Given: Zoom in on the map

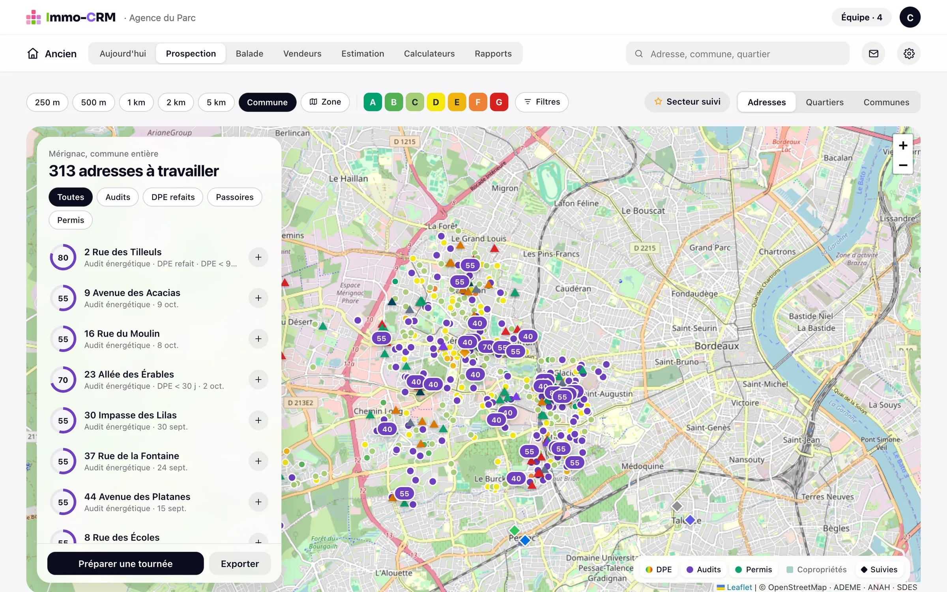Looking at the screenshot, I should coord(903,145).
